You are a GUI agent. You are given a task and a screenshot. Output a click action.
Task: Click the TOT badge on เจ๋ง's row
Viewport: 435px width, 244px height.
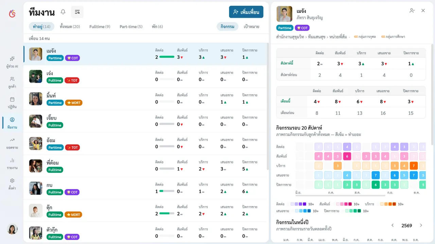[72, 80]
